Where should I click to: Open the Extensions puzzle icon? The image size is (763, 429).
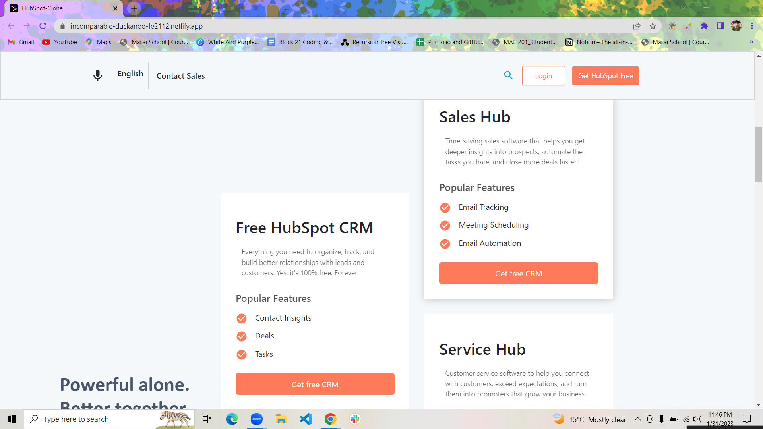tap(704, 26)
